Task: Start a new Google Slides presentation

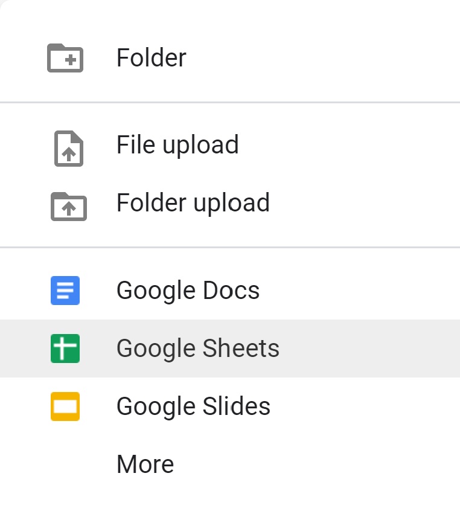Action: click(x=229, y=407)
